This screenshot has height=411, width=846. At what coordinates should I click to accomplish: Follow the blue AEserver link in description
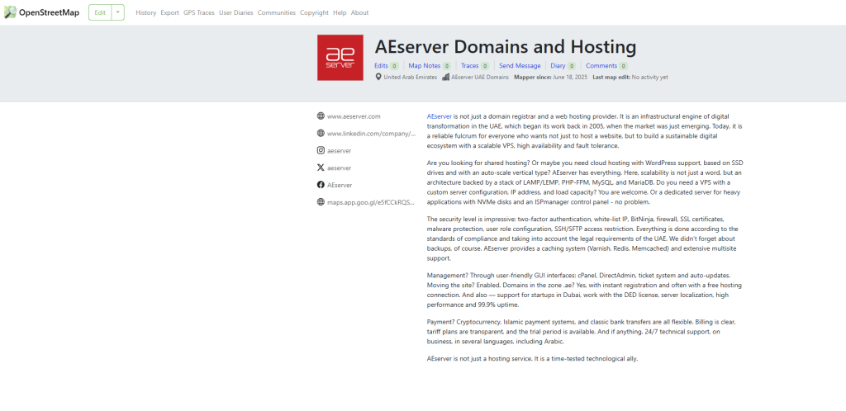click(x=440, y=116)
